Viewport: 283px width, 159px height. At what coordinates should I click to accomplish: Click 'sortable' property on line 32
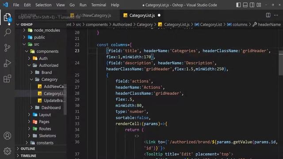[125, 118]
